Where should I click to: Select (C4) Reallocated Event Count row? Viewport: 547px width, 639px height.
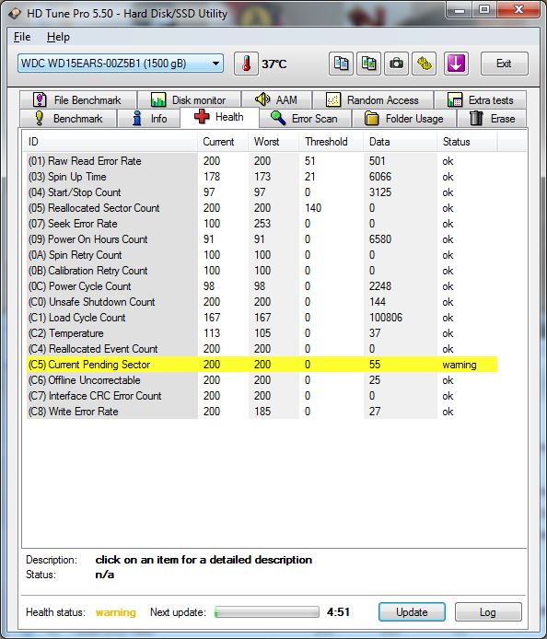point(262,349)
